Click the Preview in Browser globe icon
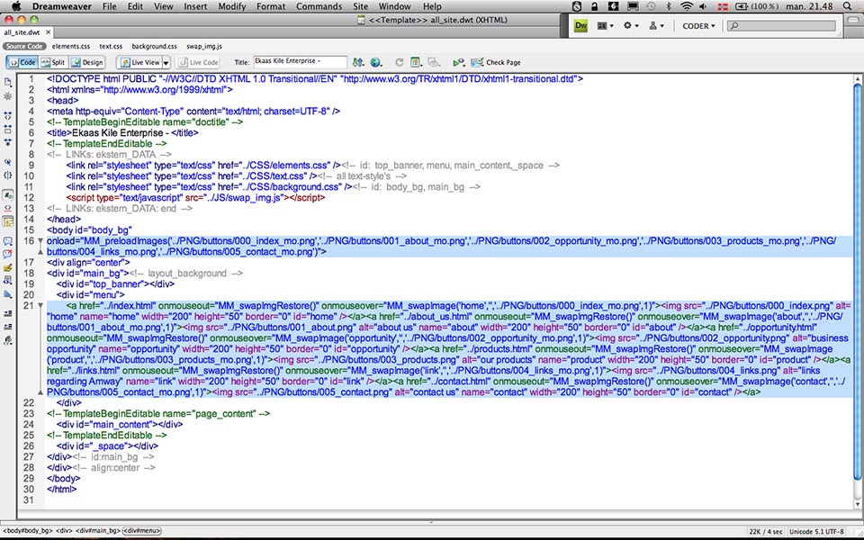Image resolution: width=864 pixels, height=540 pixels. tap(375, 62)
